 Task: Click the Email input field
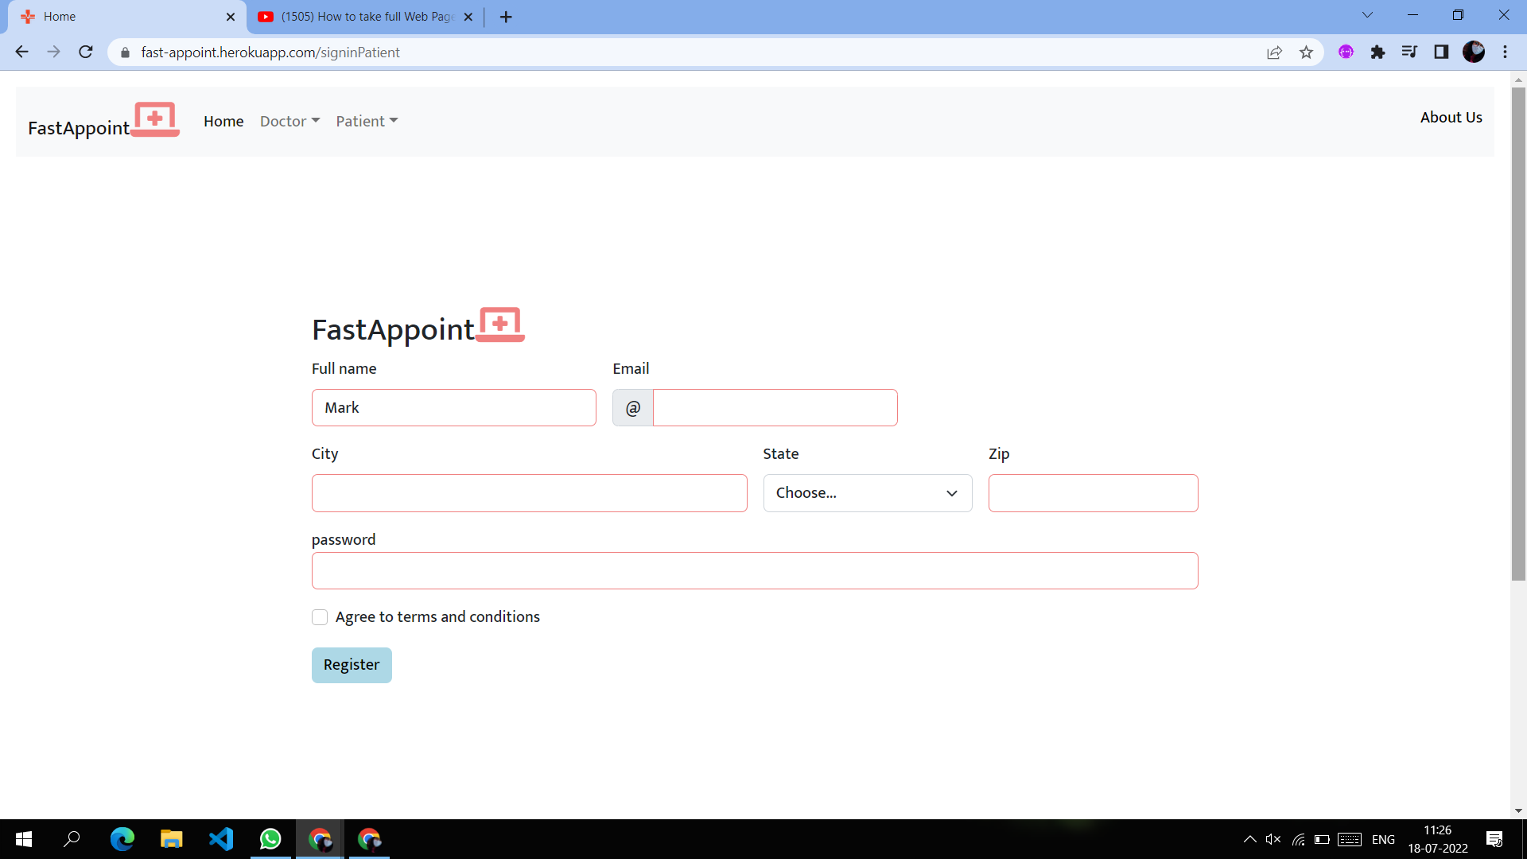point(775,407)
